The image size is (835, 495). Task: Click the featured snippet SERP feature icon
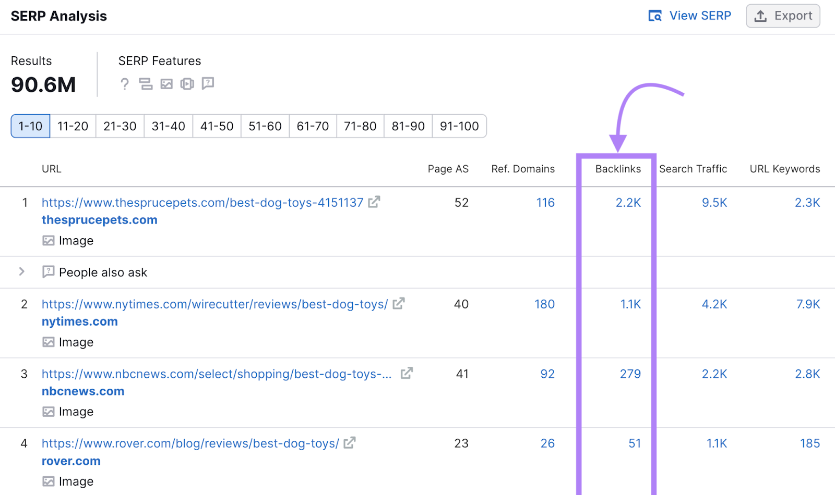146,84
